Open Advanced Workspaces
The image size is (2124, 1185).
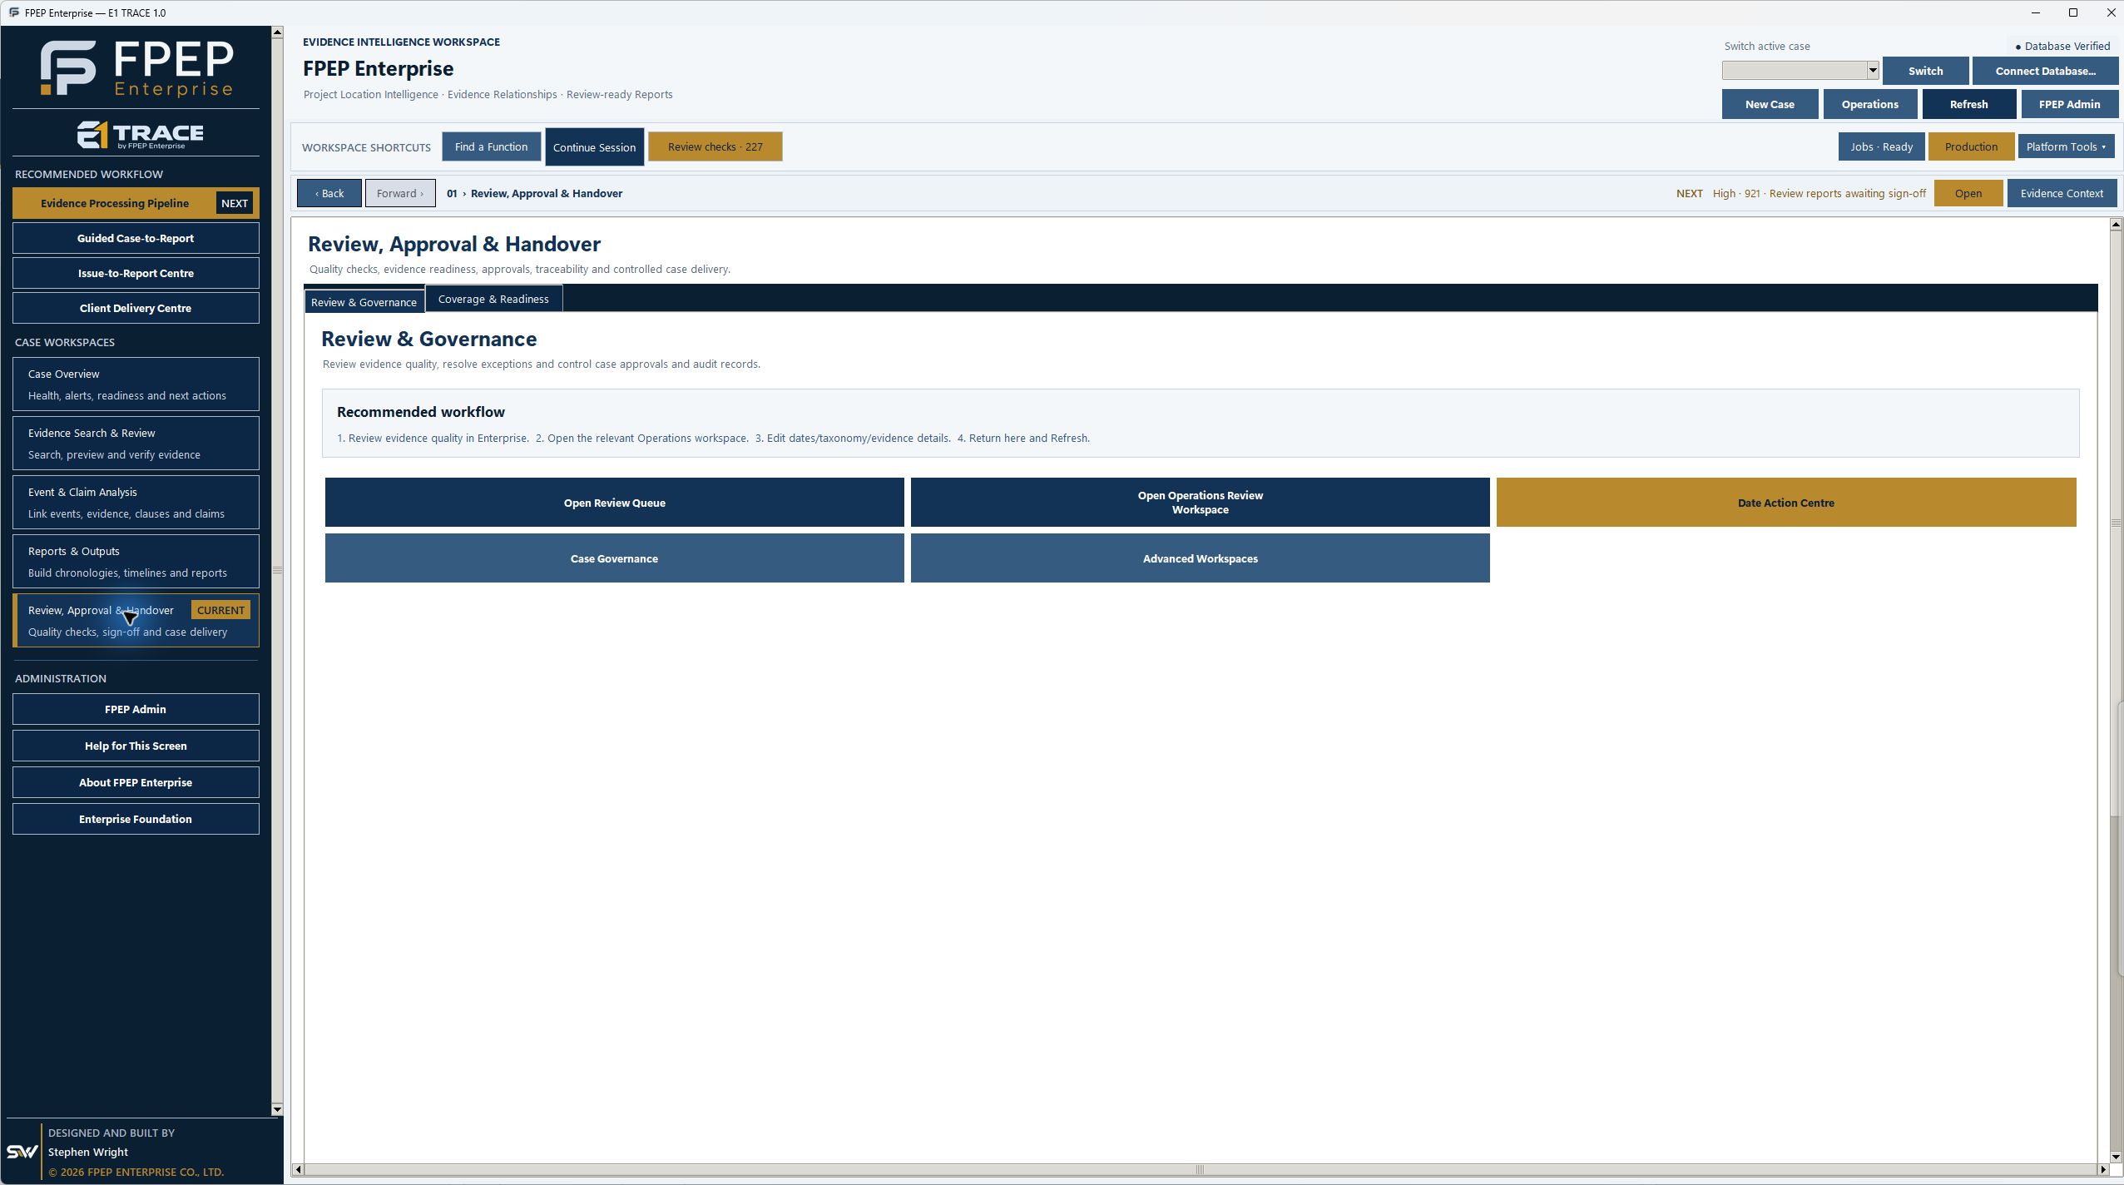click(x=1200, y=558)
